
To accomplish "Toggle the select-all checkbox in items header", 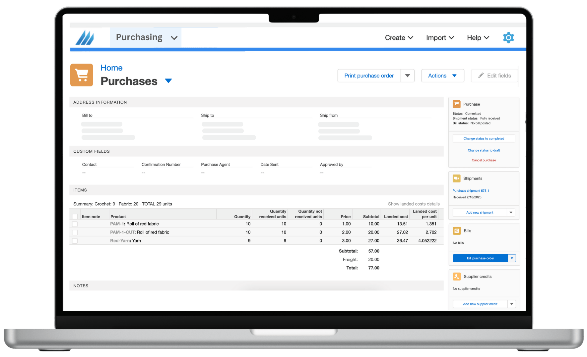I will (75, 217).
